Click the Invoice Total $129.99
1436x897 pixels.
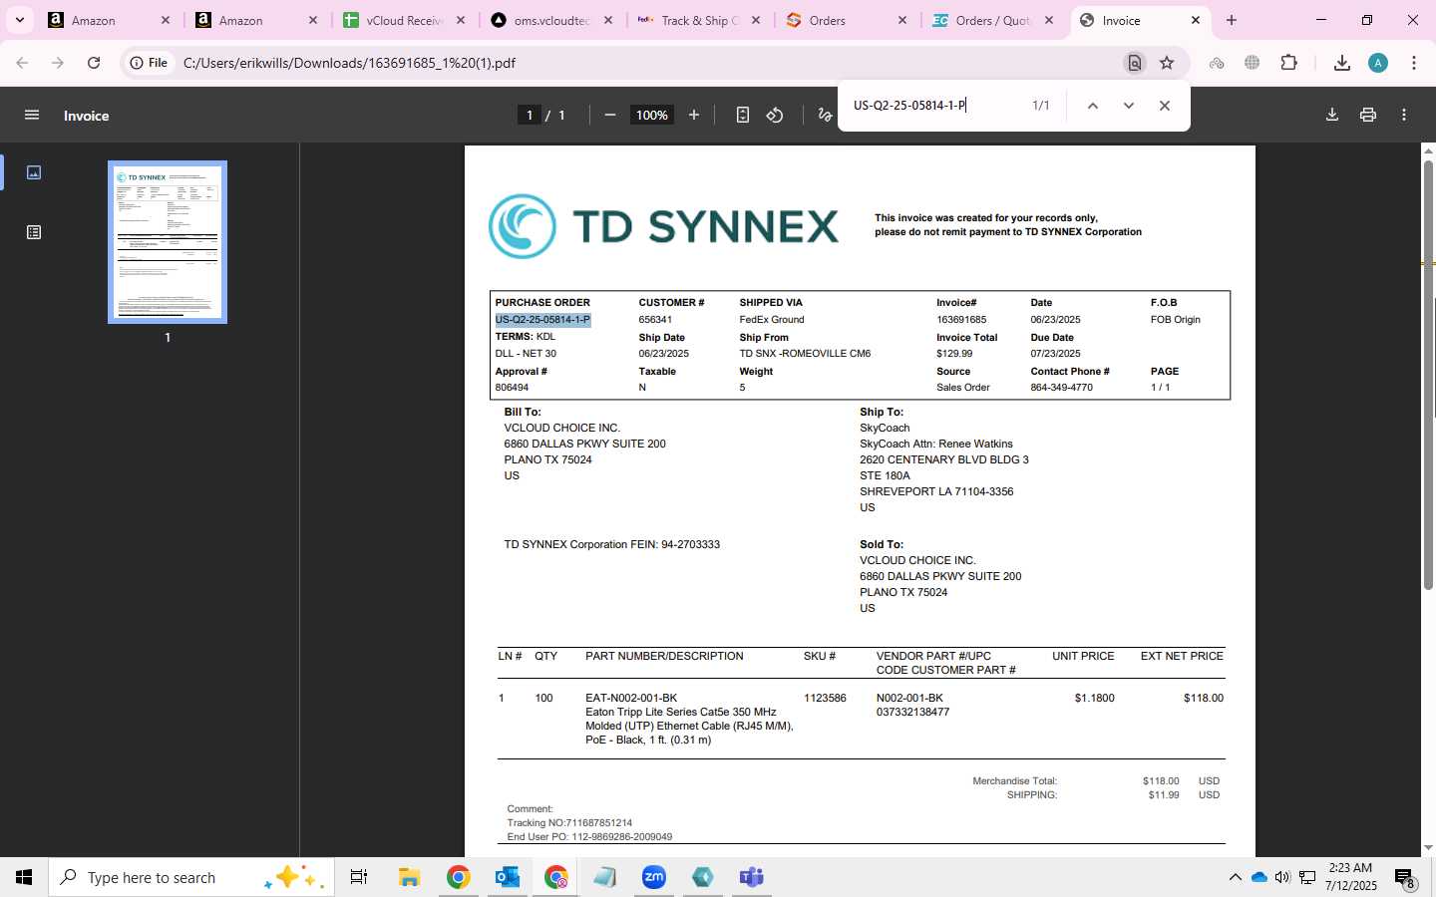954,354
